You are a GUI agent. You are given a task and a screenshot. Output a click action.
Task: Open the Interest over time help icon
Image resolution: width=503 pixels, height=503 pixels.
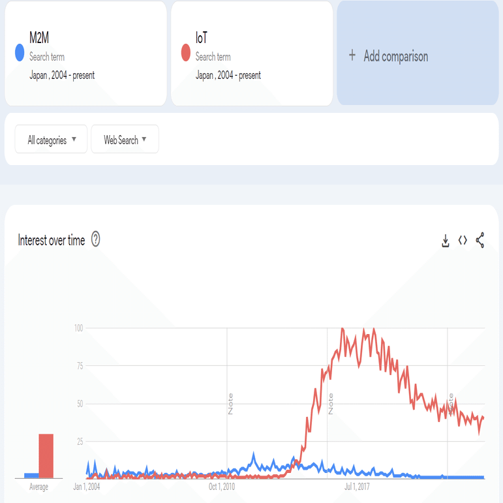pyautogui.click(x=96, y=239)
